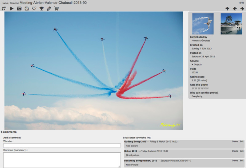Click the jet fighter thumbnail

pyautogui.click(x=203, y=24)
